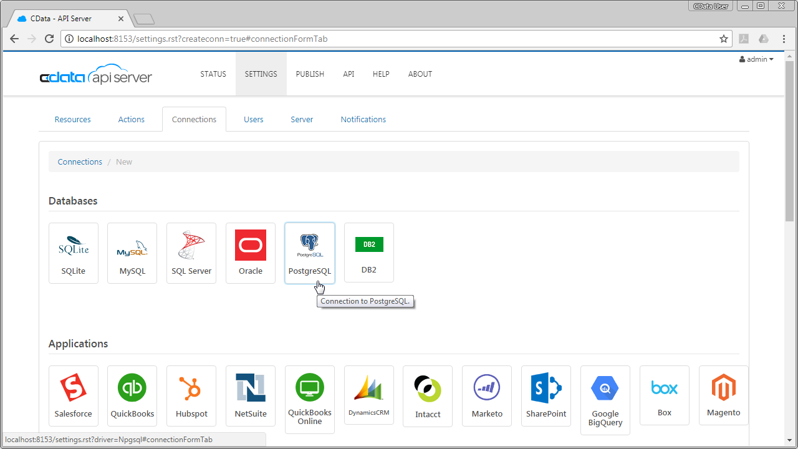
Task: Select the Google BigQuery connection
Action: click(605, 400)
